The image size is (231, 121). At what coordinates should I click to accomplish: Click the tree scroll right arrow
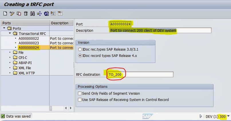tap(71, 108)
